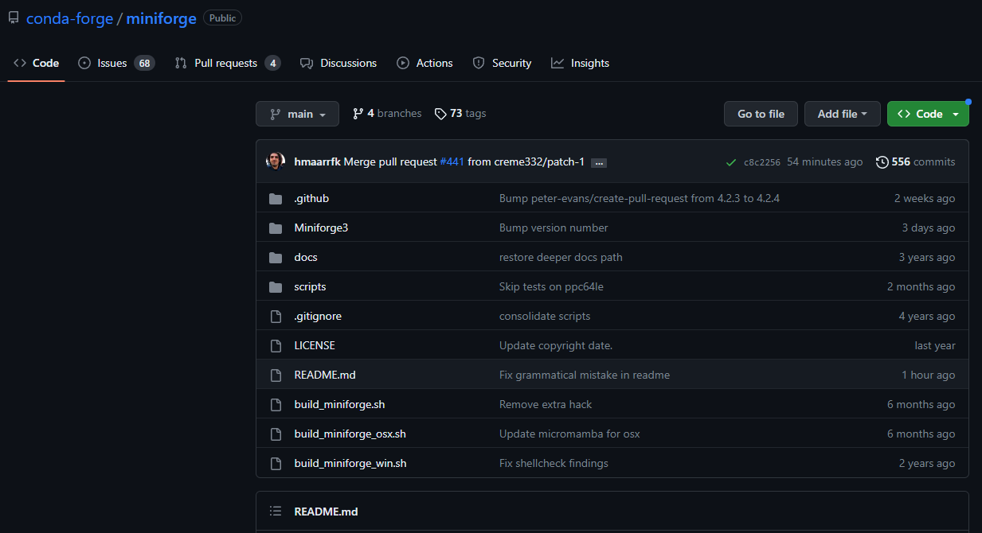Screen dimensions: 982x533
Task: Open the 'Fix shellcheck findings' commit
Action: tap(554, 463)
